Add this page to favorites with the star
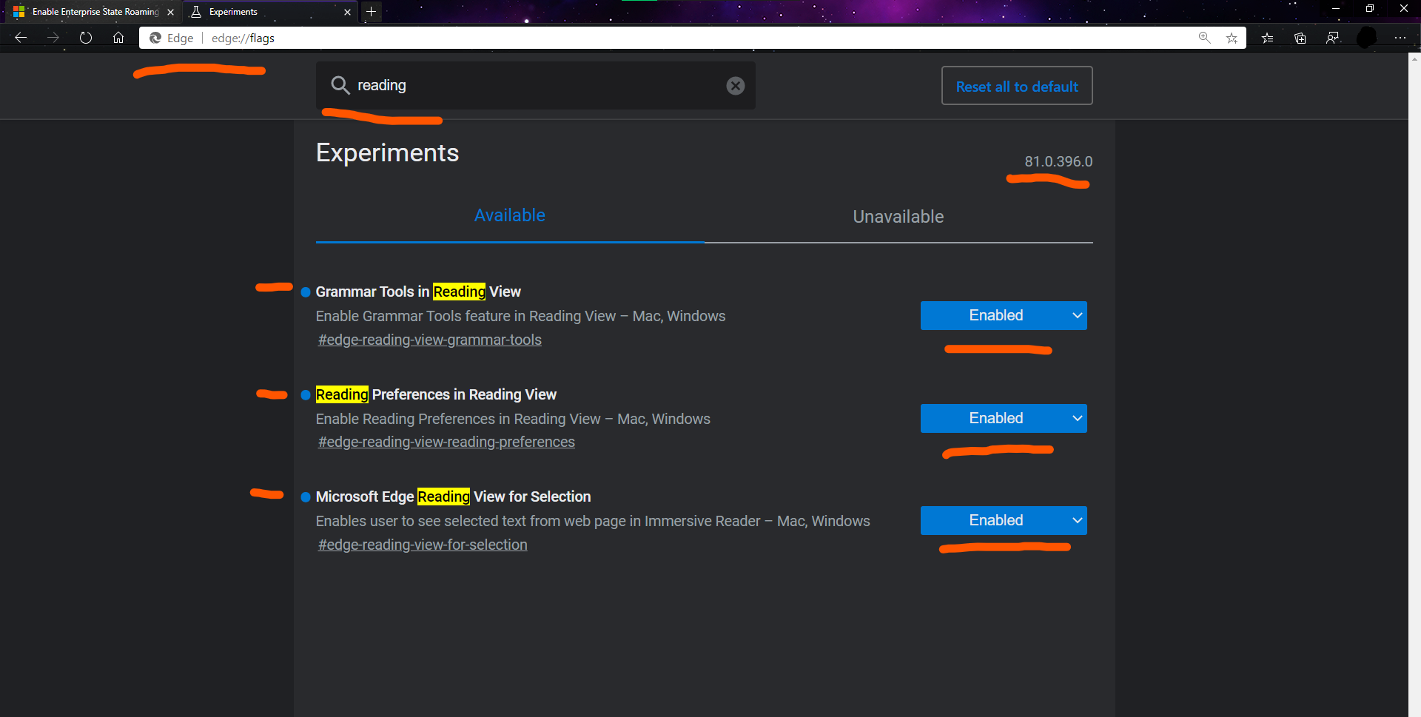 point(1233,38)
